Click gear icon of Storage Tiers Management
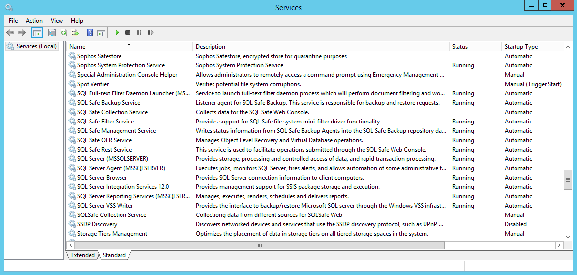The image size is (577, 275). tap(72, 233)
